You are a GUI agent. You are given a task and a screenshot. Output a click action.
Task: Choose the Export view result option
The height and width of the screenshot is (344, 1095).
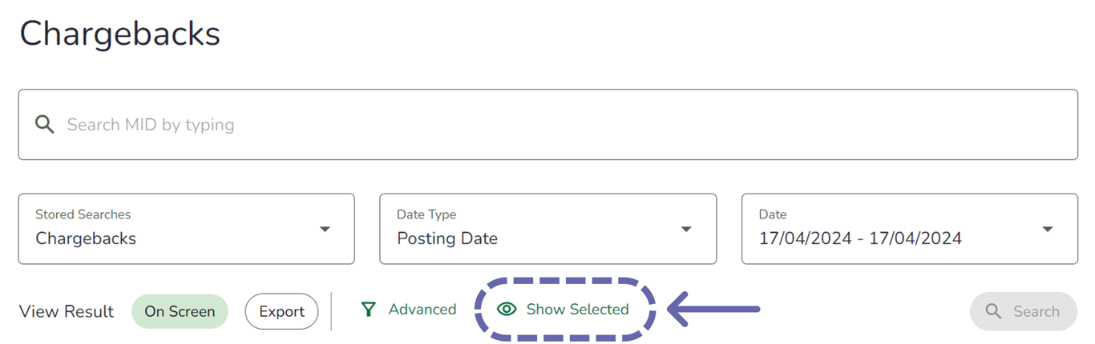(281, 311)
